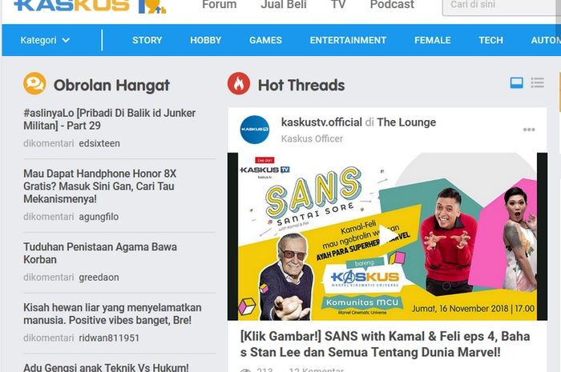
Task: Click the kaskustv.official avatar
Action: (x=254, y=130)
